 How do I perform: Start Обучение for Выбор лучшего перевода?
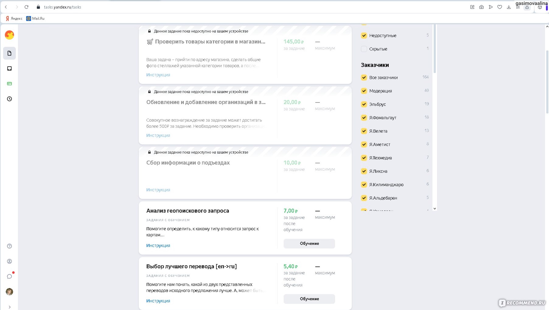click(309, 299)
